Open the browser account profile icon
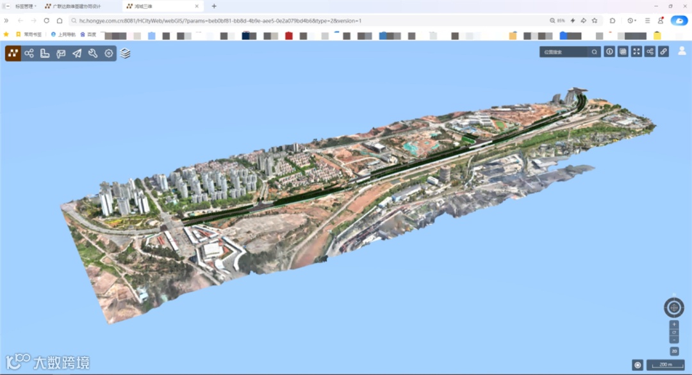 click(661, 20)
